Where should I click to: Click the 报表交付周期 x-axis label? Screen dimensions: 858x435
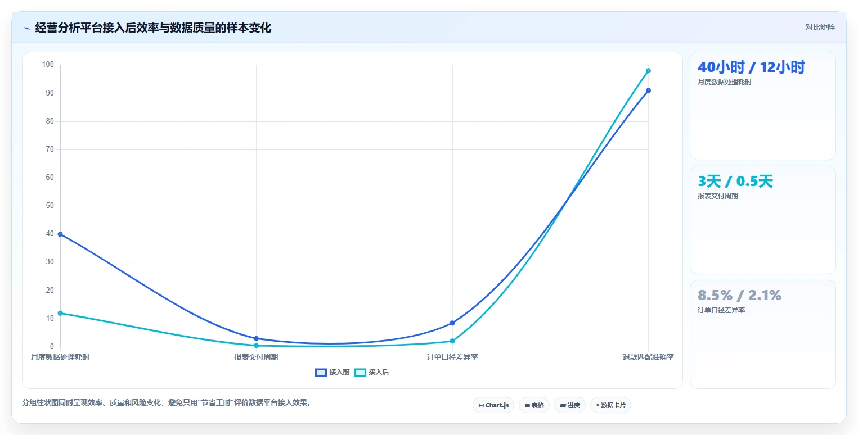coord(256,357)
